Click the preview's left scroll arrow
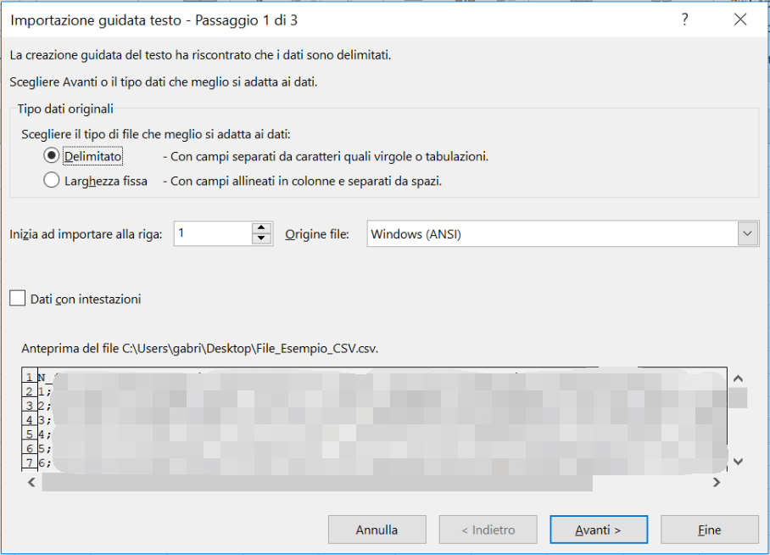This screenshot has height=555, width=770. click(x=31, y=481)
